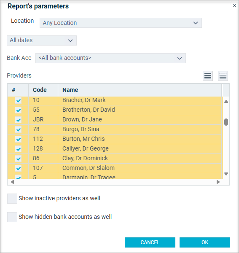This screenshot has width=239, height=253.
Task: Click the select all providers icon
Action: coord(208,75)
